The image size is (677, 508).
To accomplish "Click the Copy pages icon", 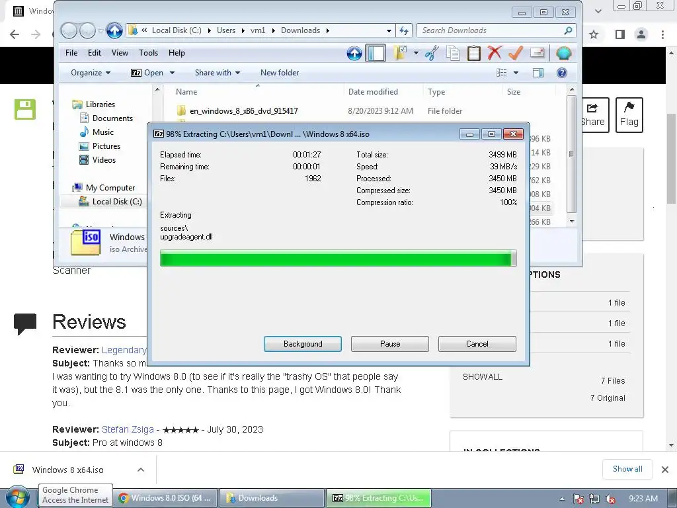I will 452,53.
